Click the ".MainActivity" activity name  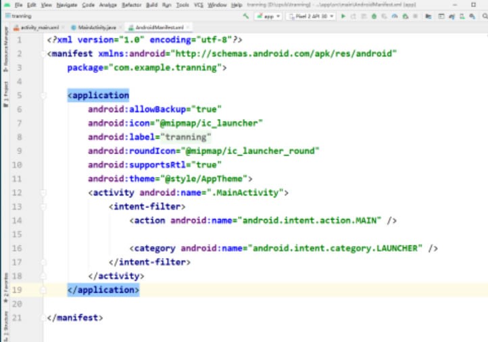(245, 193)
